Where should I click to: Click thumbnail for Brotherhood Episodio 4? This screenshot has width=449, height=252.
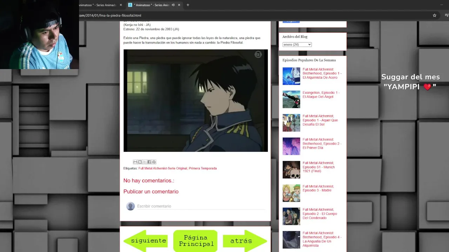[x=291, y=240]
